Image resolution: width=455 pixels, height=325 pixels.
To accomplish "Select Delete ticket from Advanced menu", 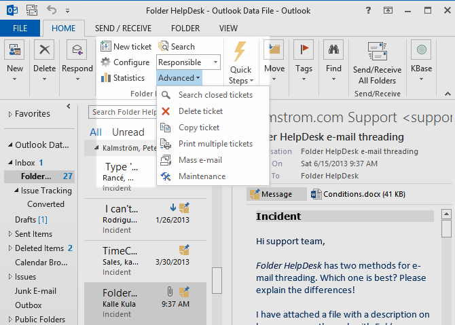I will click(x=213, y=111).
